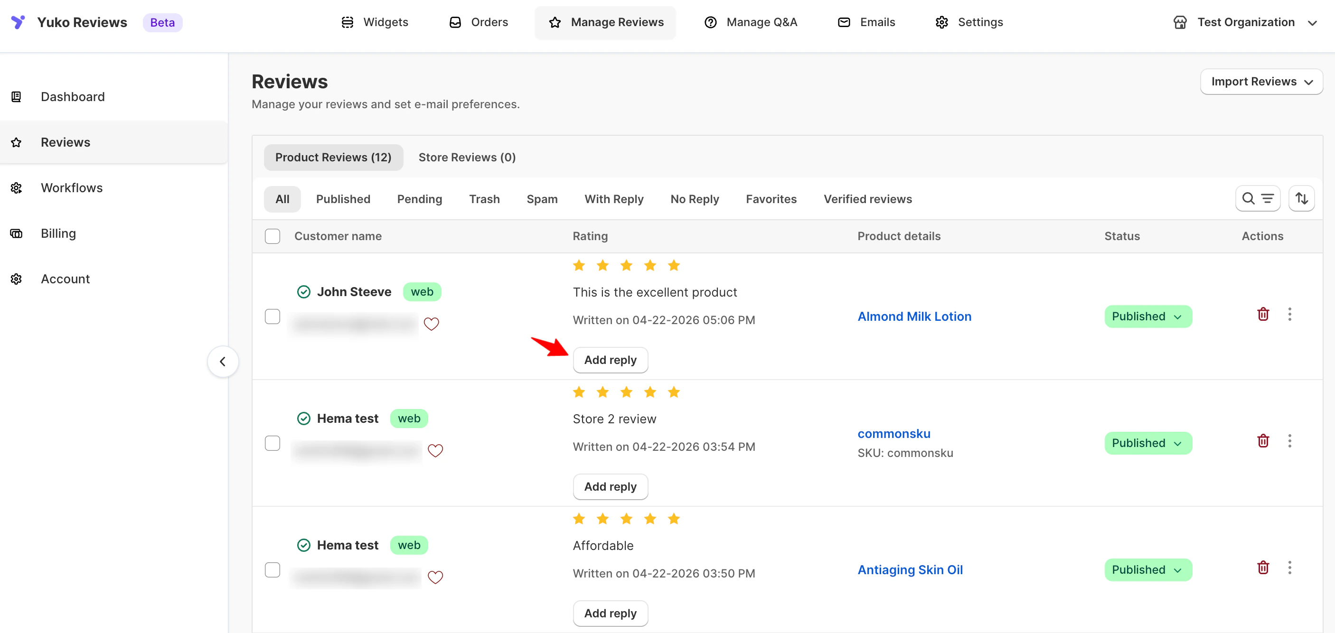Favorite the John Steeve review with the heart
Image resolution: width=1335 pixels, height=633 pixels.
[x=431, y=324]
